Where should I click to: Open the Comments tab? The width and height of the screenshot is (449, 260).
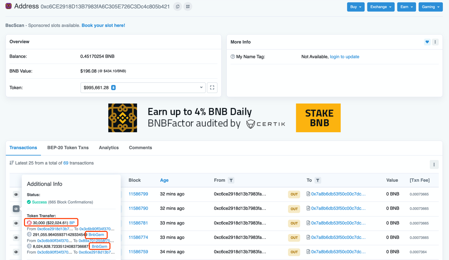tap(141, 148)
